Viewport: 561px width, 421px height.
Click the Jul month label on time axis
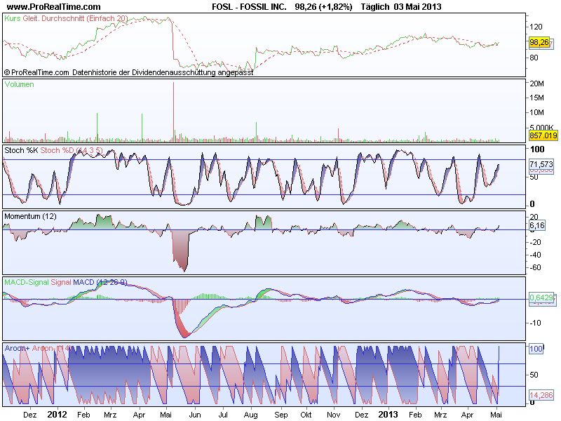[x=222, y=415]
